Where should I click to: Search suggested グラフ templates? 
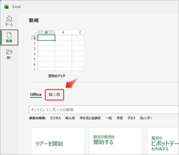pyautogui.click(x=131, y=118)
